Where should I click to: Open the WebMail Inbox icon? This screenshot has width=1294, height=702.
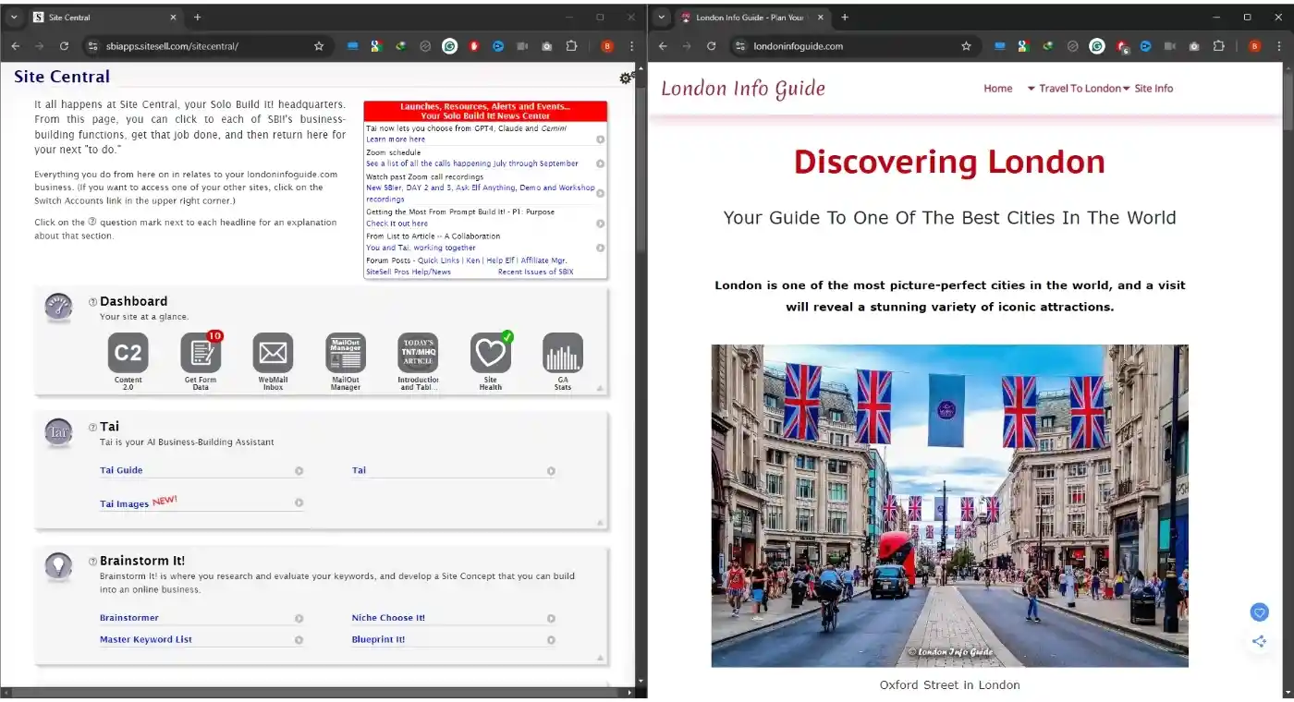(x=273, y=353)
